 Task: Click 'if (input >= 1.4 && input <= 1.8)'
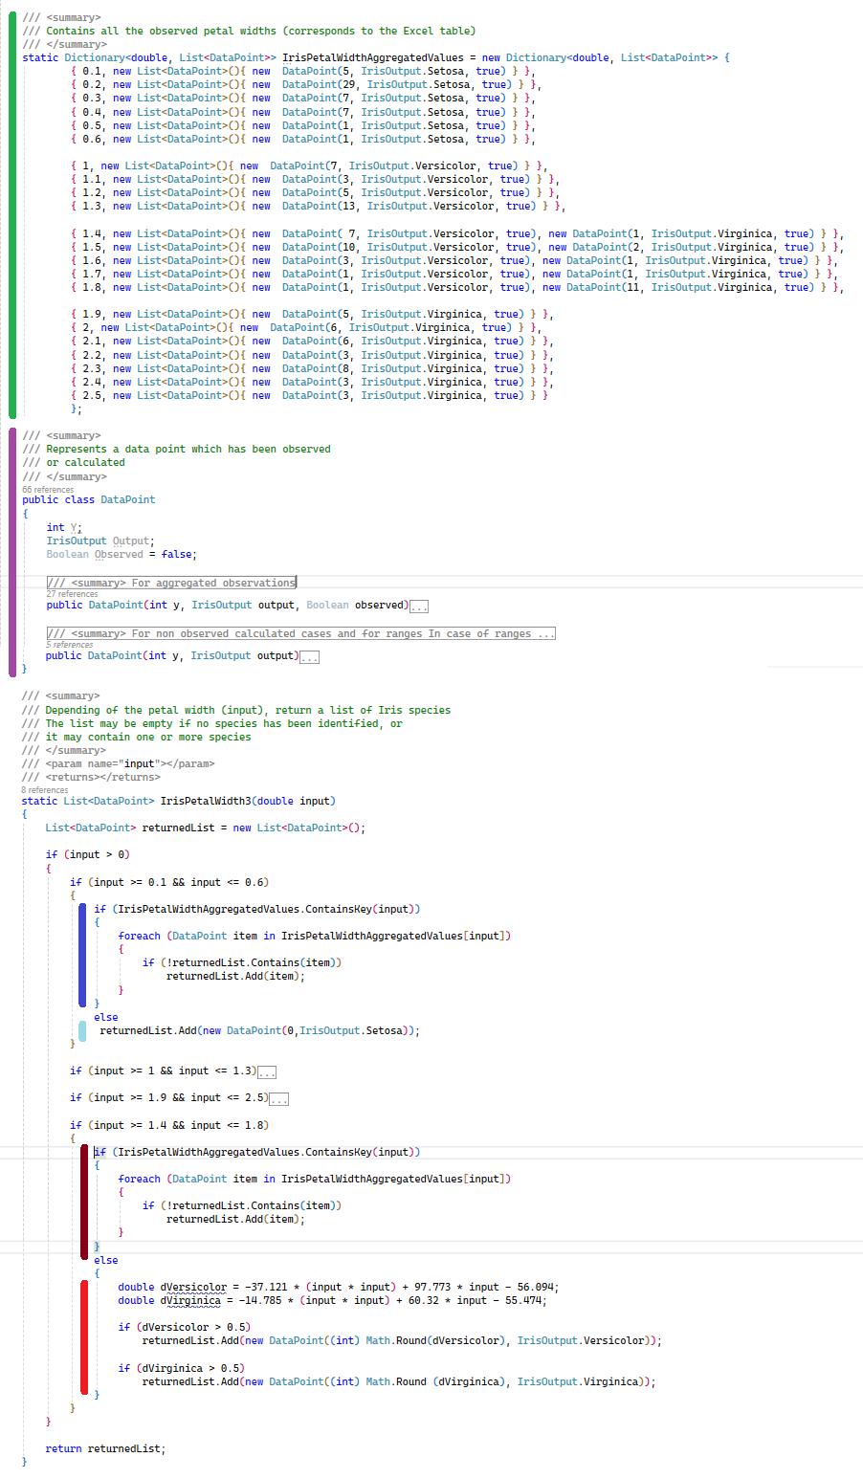pyautogui.click(x=169, y=1125)
